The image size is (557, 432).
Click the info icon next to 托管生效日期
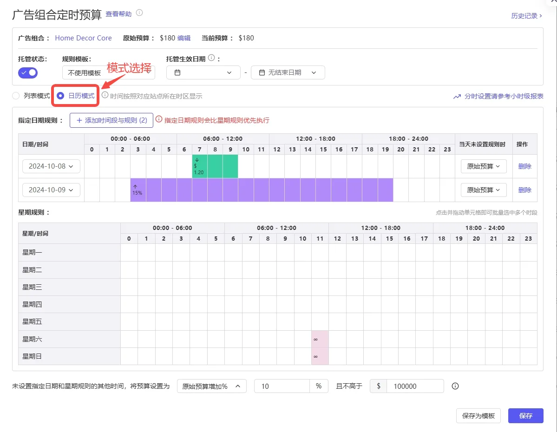(211, 58)
